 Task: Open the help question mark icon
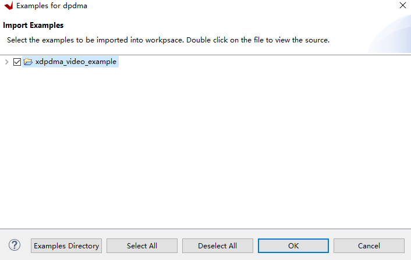[x=15, y=245]
